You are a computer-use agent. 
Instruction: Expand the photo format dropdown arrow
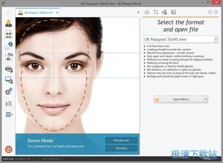[x=216, y=39]
